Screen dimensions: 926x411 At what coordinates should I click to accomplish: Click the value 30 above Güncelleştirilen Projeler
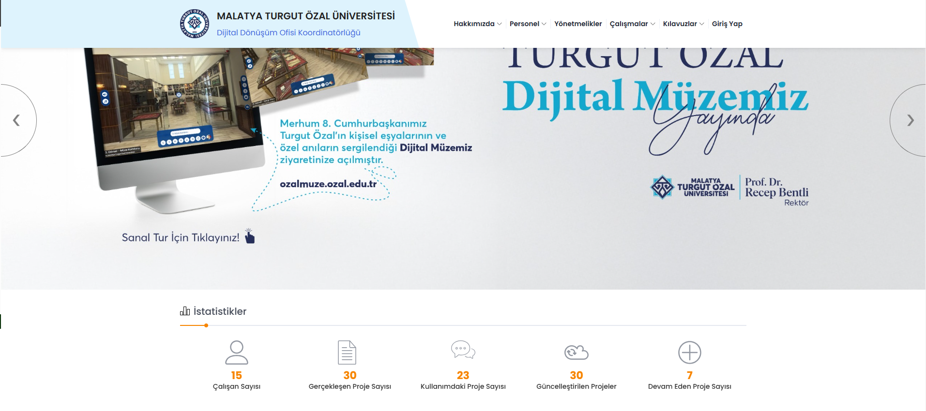pos(577,375)
